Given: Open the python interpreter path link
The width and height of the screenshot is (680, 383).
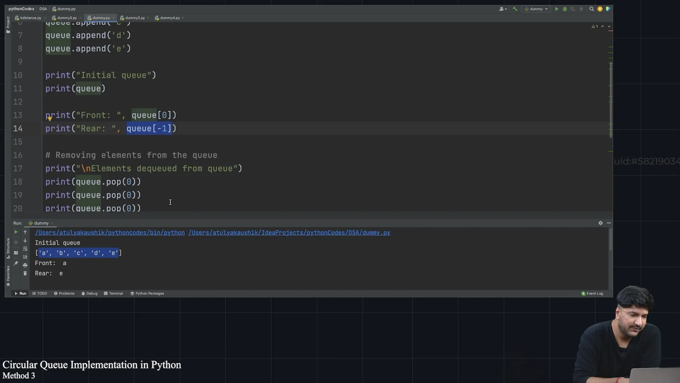Looking at the screenshot, I should 109,233.
